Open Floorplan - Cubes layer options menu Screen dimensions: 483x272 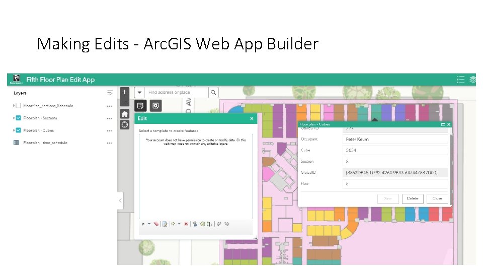109,131
